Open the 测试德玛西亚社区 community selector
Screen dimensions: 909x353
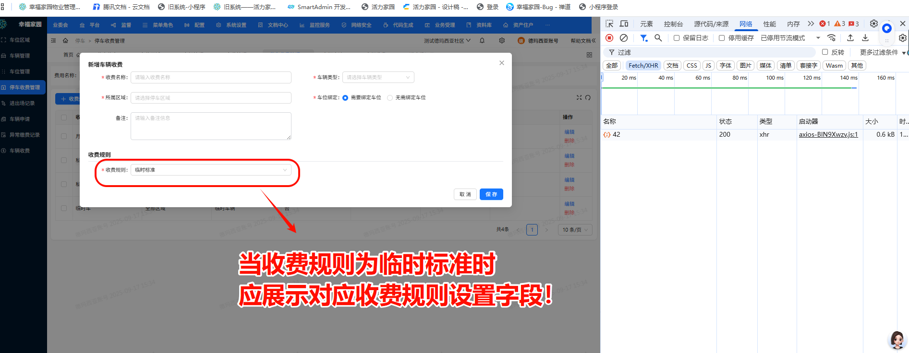[447, 41]
